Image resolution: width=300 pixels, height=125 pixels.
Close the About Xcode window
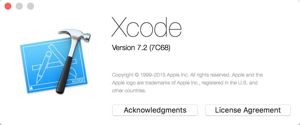pyautogui.click(x=8, y=6)
